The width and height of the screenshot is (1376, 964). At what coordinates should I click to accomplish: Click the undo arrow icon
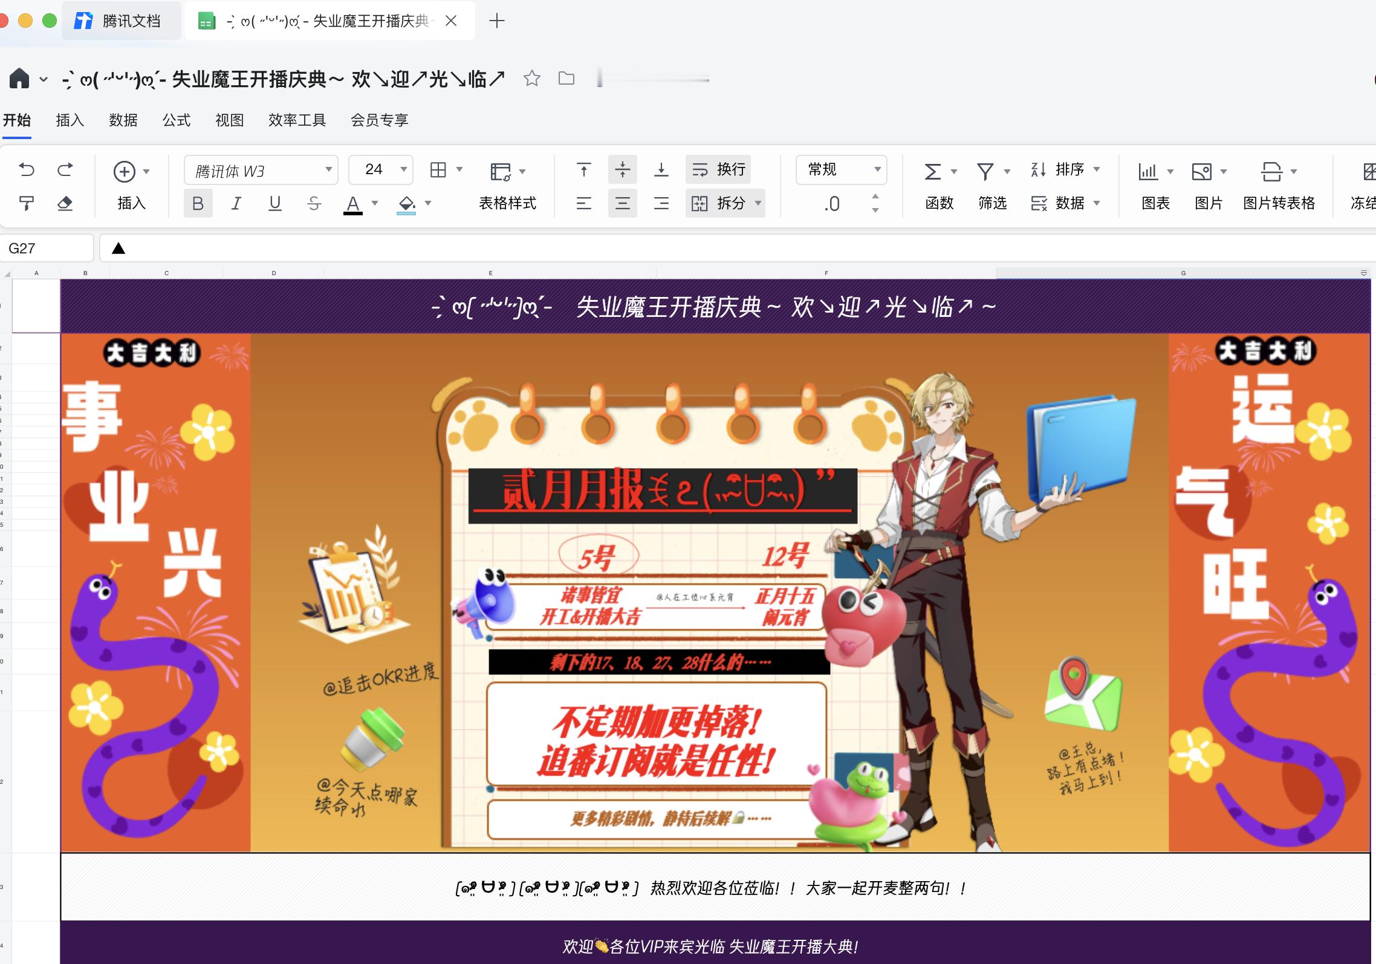(27, 170)
